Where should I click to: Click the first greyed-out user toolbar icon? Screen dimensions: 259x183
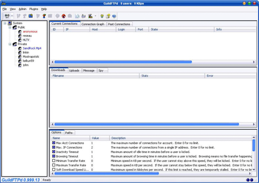point(18,16)
